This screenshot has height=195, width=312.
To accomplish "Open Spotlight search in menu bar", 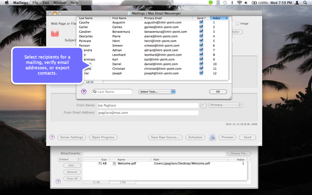I will [305, 2].
